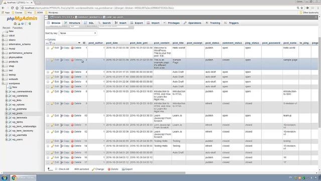Viewport: 321px width, 181px height.
Task: Open the Operations tab
Action: [x=193, y=23]
